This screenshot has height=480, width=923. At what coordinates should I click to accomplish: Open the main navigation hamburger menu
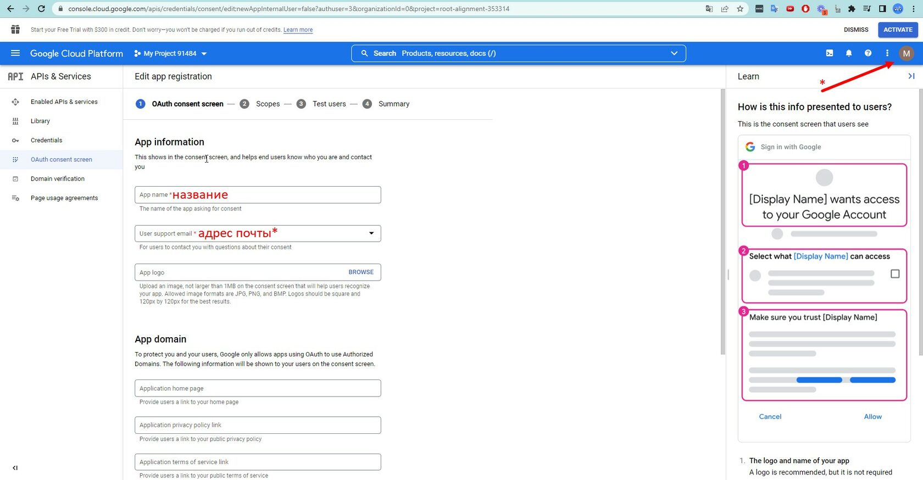coord(15,53)
